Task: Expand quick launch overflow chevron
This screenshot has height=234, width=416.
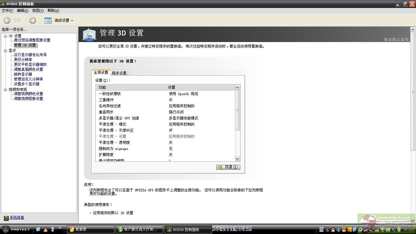Action: point(60,228)
